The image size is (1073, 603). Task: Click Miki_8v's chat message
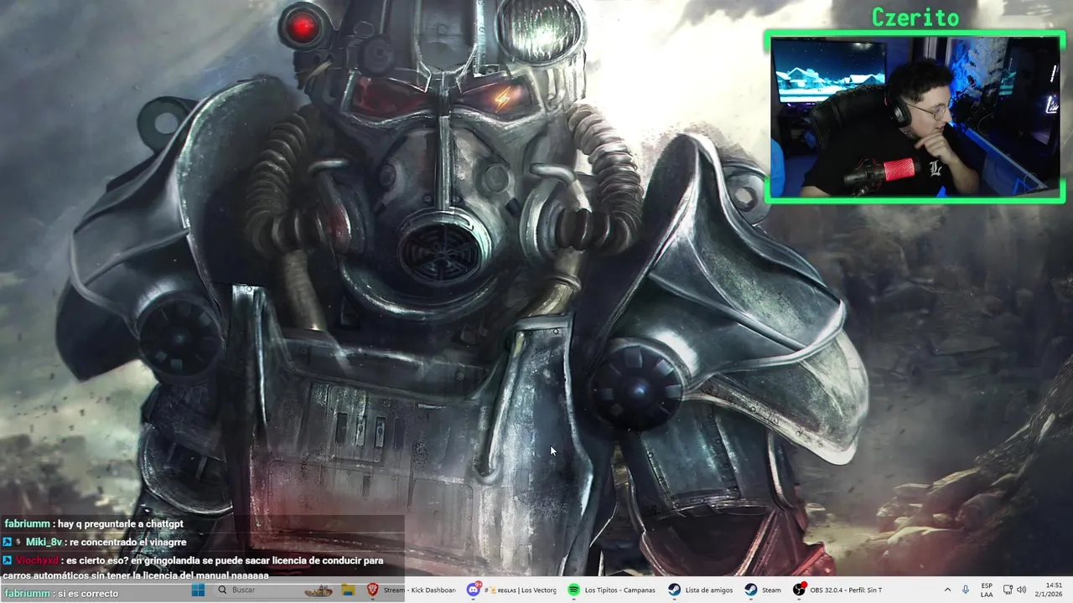pos(96,542)
